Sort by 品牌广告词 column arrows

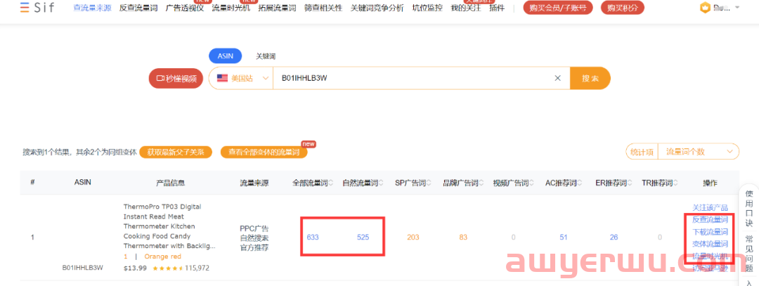pos(481,183)
